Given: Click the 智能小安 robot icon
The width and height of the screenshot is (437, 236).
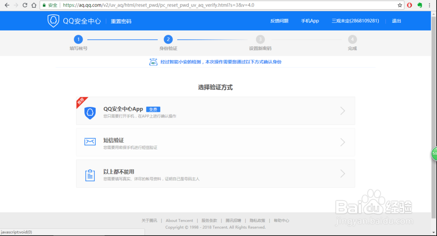Looking at the screenshot, I should pos(153,62).
